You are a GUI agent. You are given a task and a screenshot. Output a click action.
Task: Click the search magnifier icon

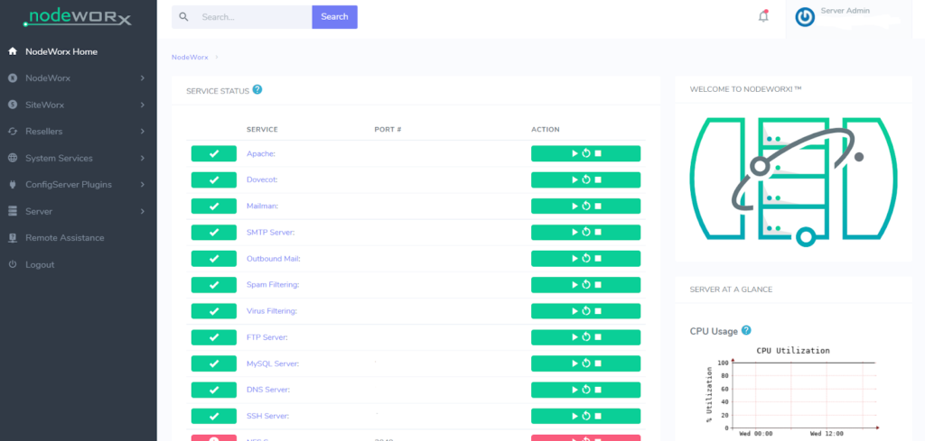click(x=183, y=17)
